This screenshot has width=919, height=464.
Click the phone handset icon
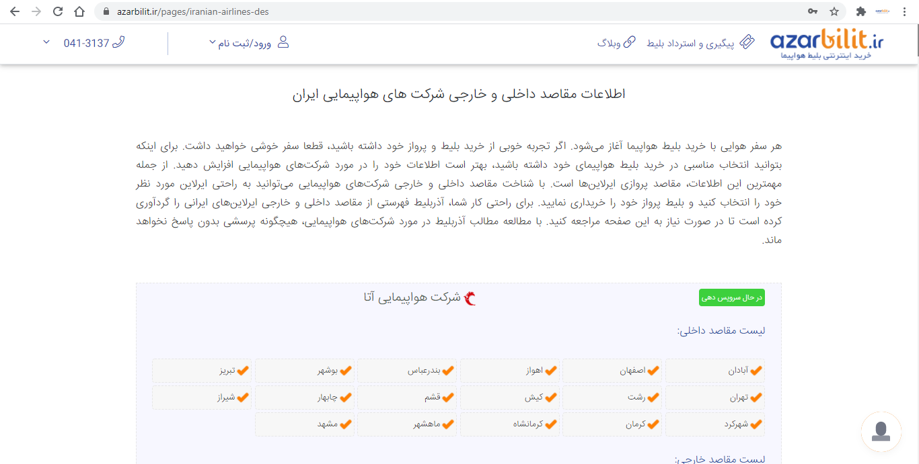(x=119, y=43)
